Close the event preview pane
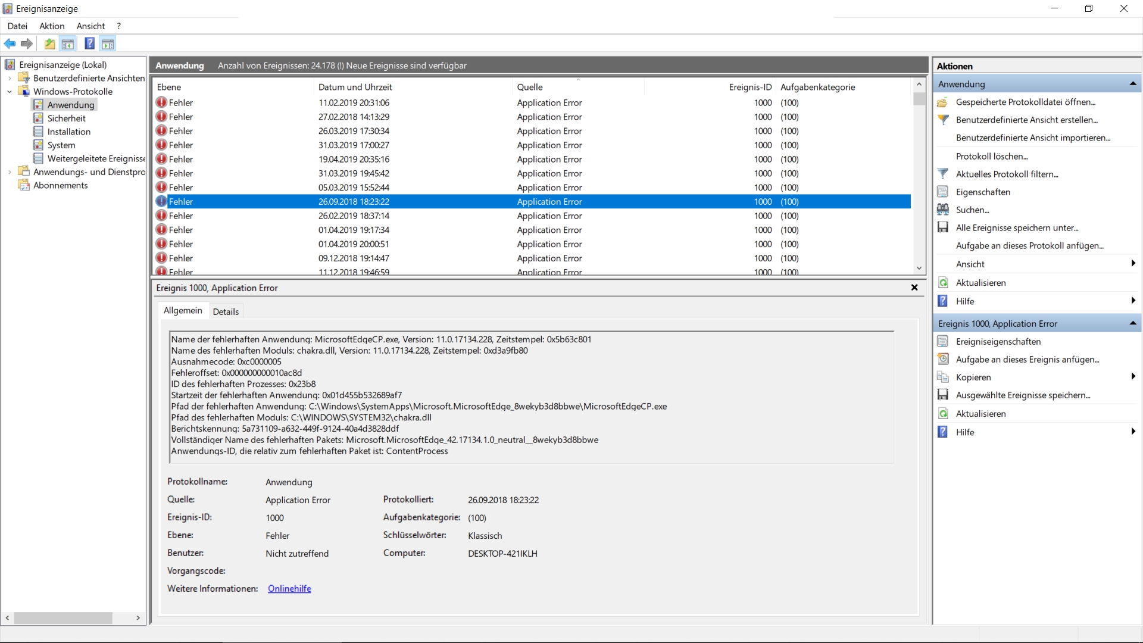The image size is (1143, 643). tap(914, 288)
